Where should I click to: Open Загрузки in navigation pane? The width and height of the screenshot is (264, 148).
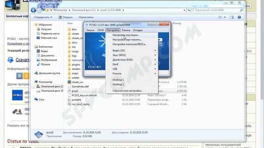44,29
